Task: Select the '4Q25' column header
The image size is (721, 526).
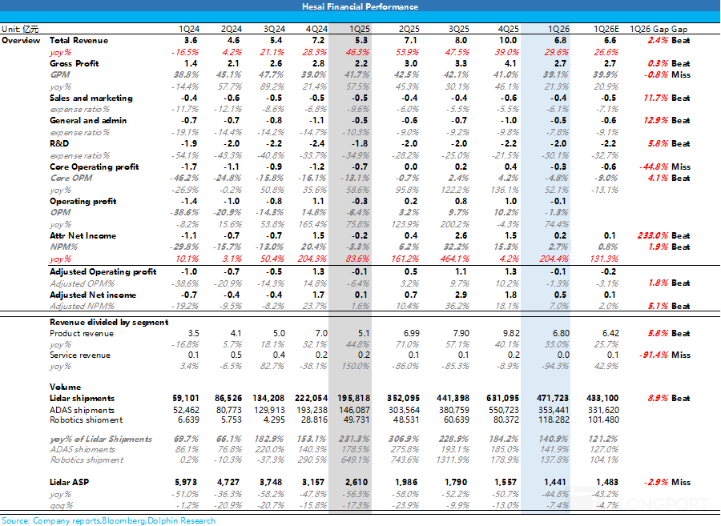Action: click(x=508, y=29)
